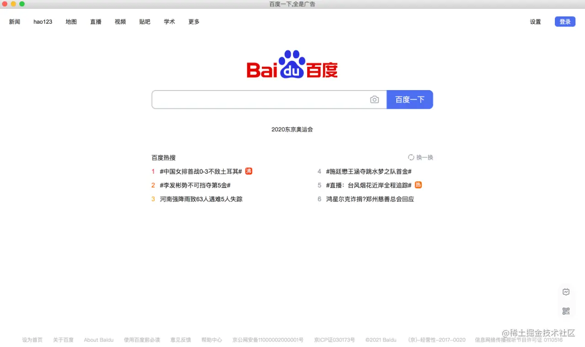Open the 2020东京奥运会 link below the search box

point(292,129)
